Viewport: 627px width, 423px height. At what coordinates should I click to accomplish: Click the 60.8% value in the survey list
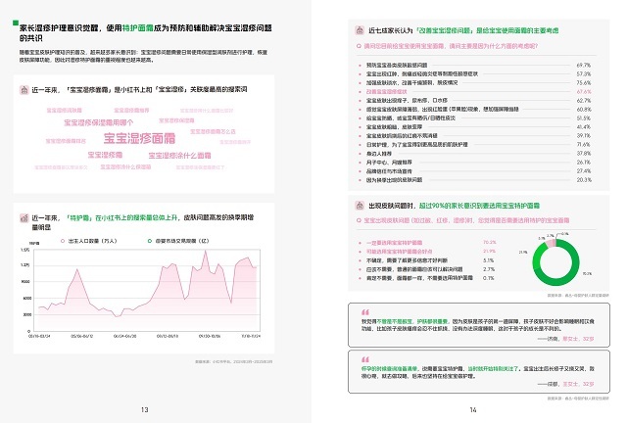pyautogui.click(x=584, y=109)
